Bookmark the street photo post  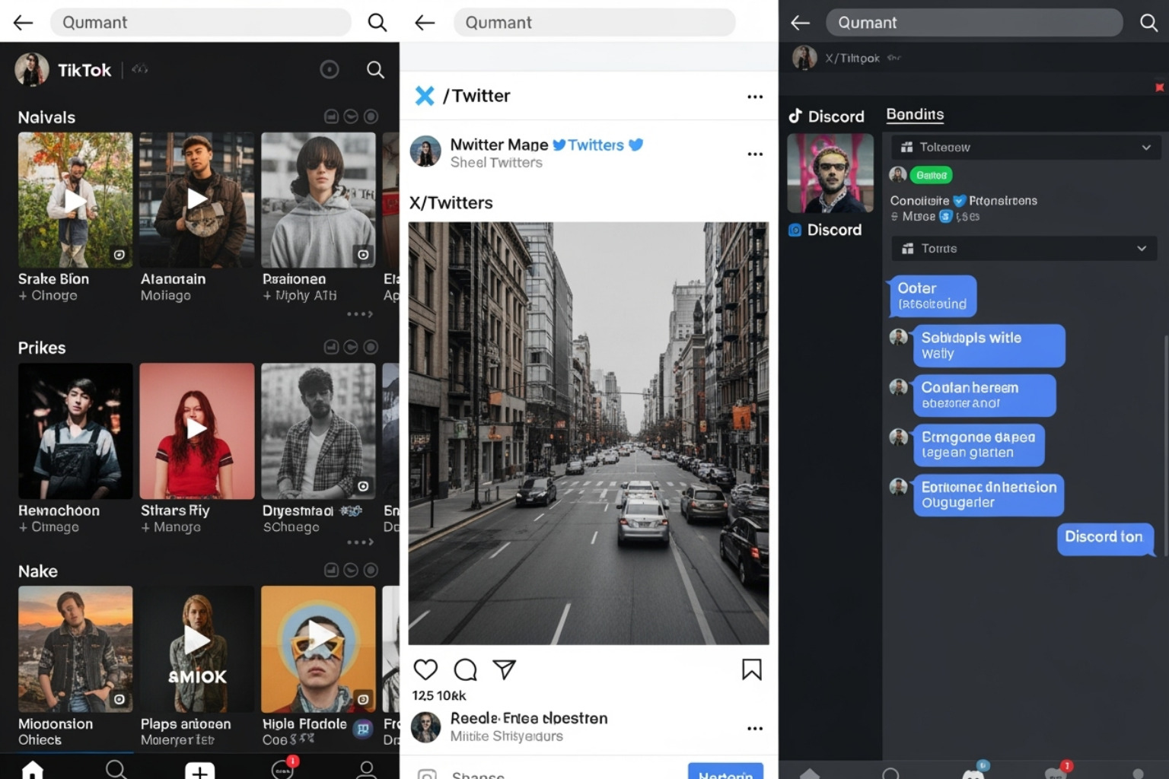[752, 670]
